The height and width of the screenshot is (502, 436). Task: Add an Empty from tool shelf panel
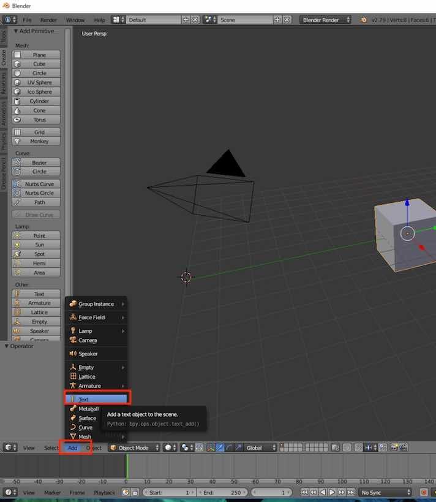click(36, 321)
